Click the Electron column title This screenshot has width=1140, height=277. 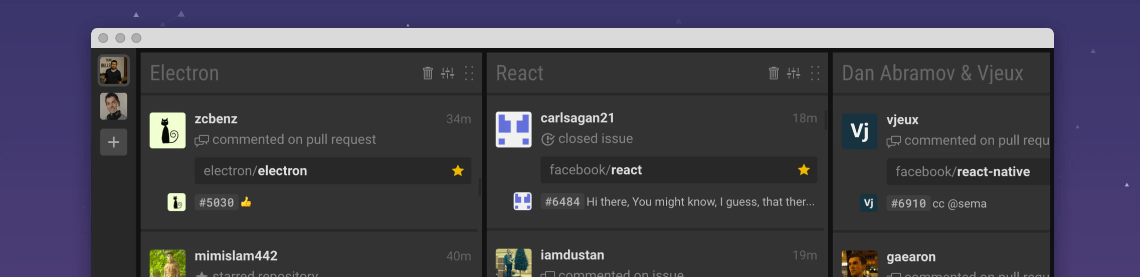[x=184, y=73]
